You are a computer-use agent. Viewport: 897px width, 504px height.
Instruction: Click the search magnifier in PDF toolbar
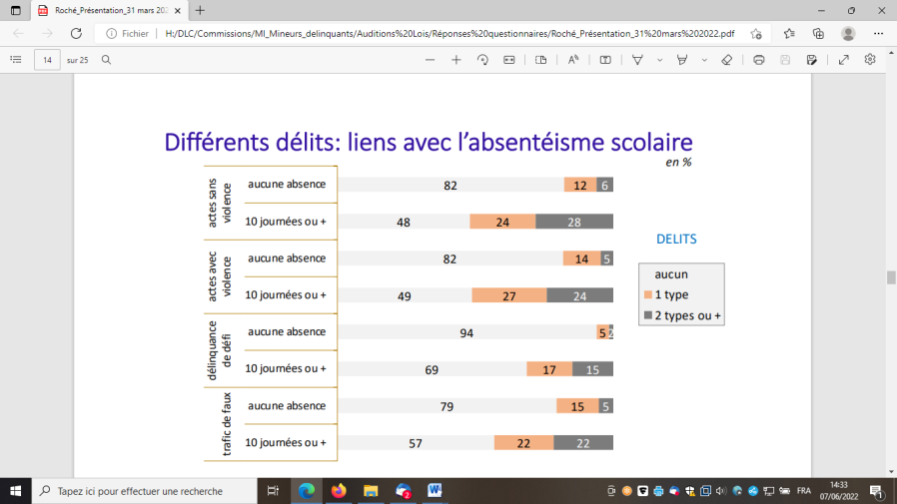pos(106,60)
